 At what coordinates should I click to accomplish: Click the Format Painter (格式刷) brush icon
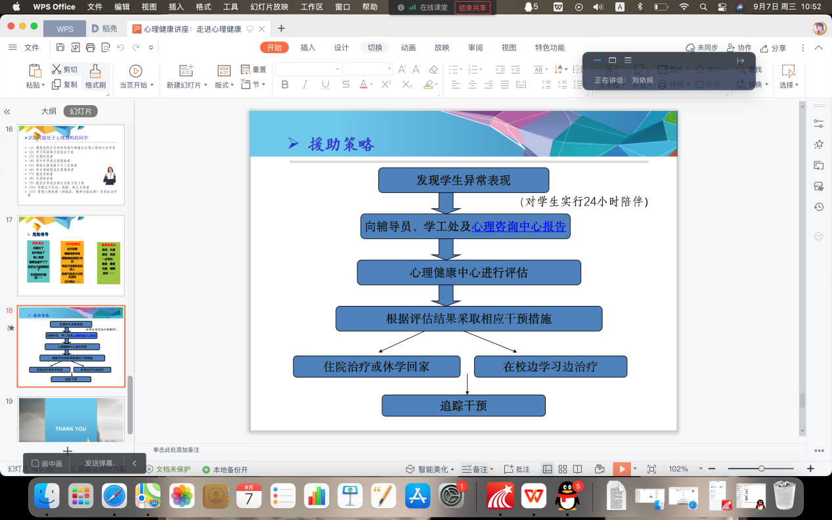(x=95, y=71)
